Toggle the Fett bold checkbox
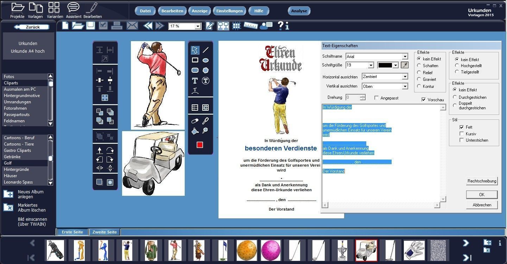Screen dimensions: 507x264 click(x=462, y=127)
